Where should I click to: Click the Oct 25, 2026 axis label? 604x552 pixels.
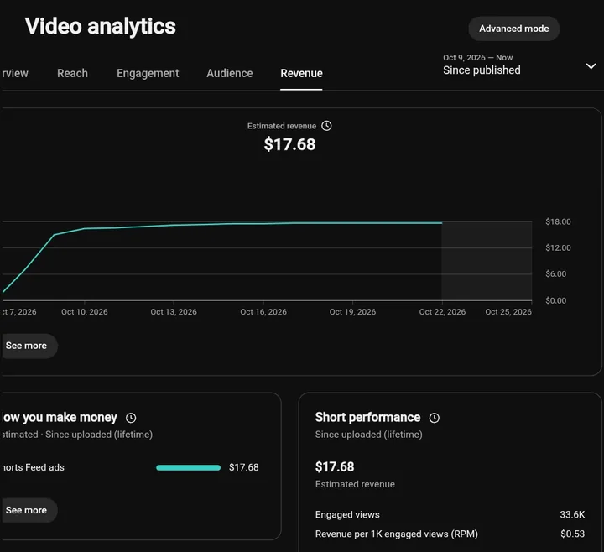[508, 311]
